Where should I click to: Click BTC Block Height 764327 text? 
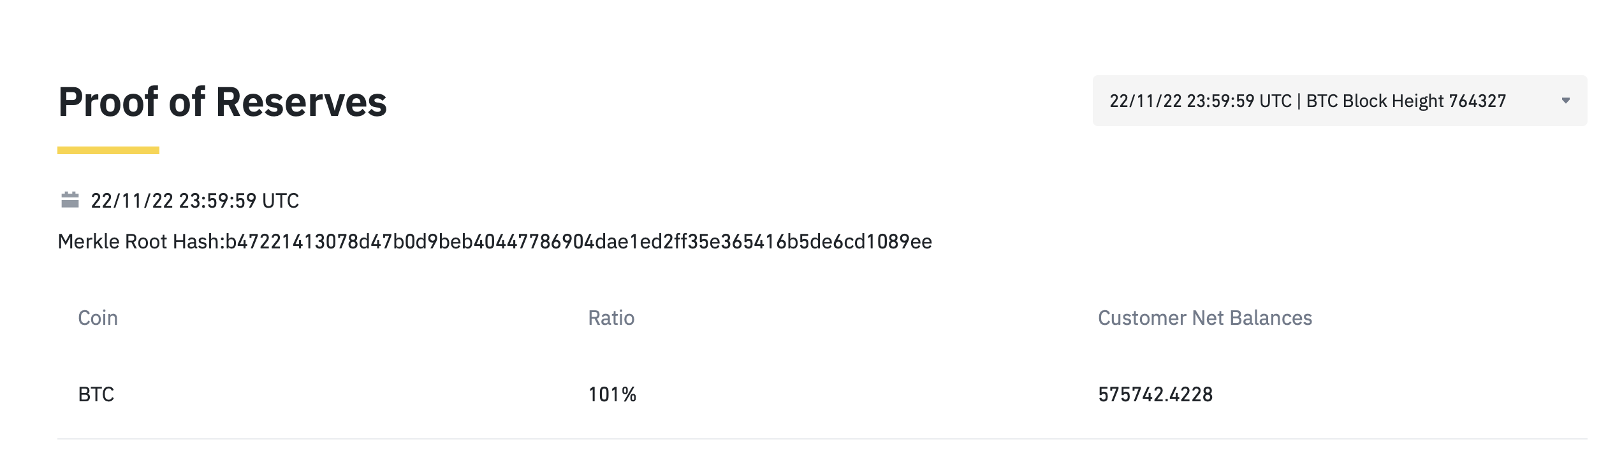1406,101
